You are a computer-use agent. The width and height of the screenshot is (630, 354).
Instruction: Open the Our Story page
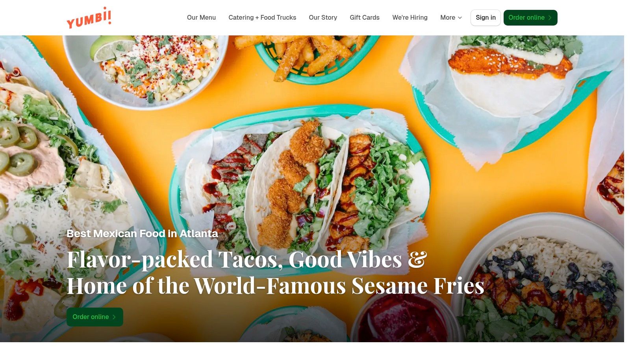[323, 18]
